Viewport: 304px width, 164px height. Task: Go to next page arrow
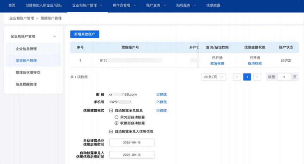(257, 77)
